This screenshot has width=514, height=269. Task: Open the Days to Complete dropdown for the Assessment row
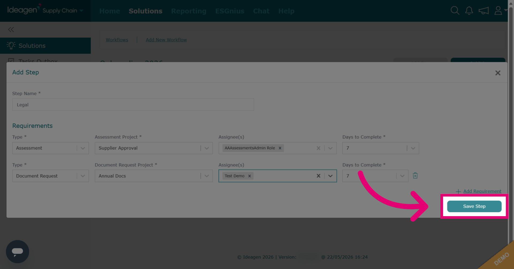413,148
